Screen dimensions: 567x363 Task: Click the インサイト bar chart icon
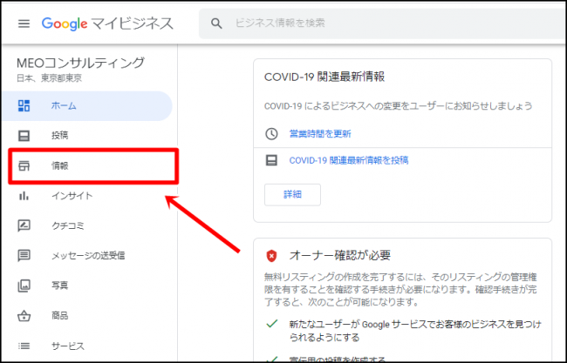(x=24, y=196)
